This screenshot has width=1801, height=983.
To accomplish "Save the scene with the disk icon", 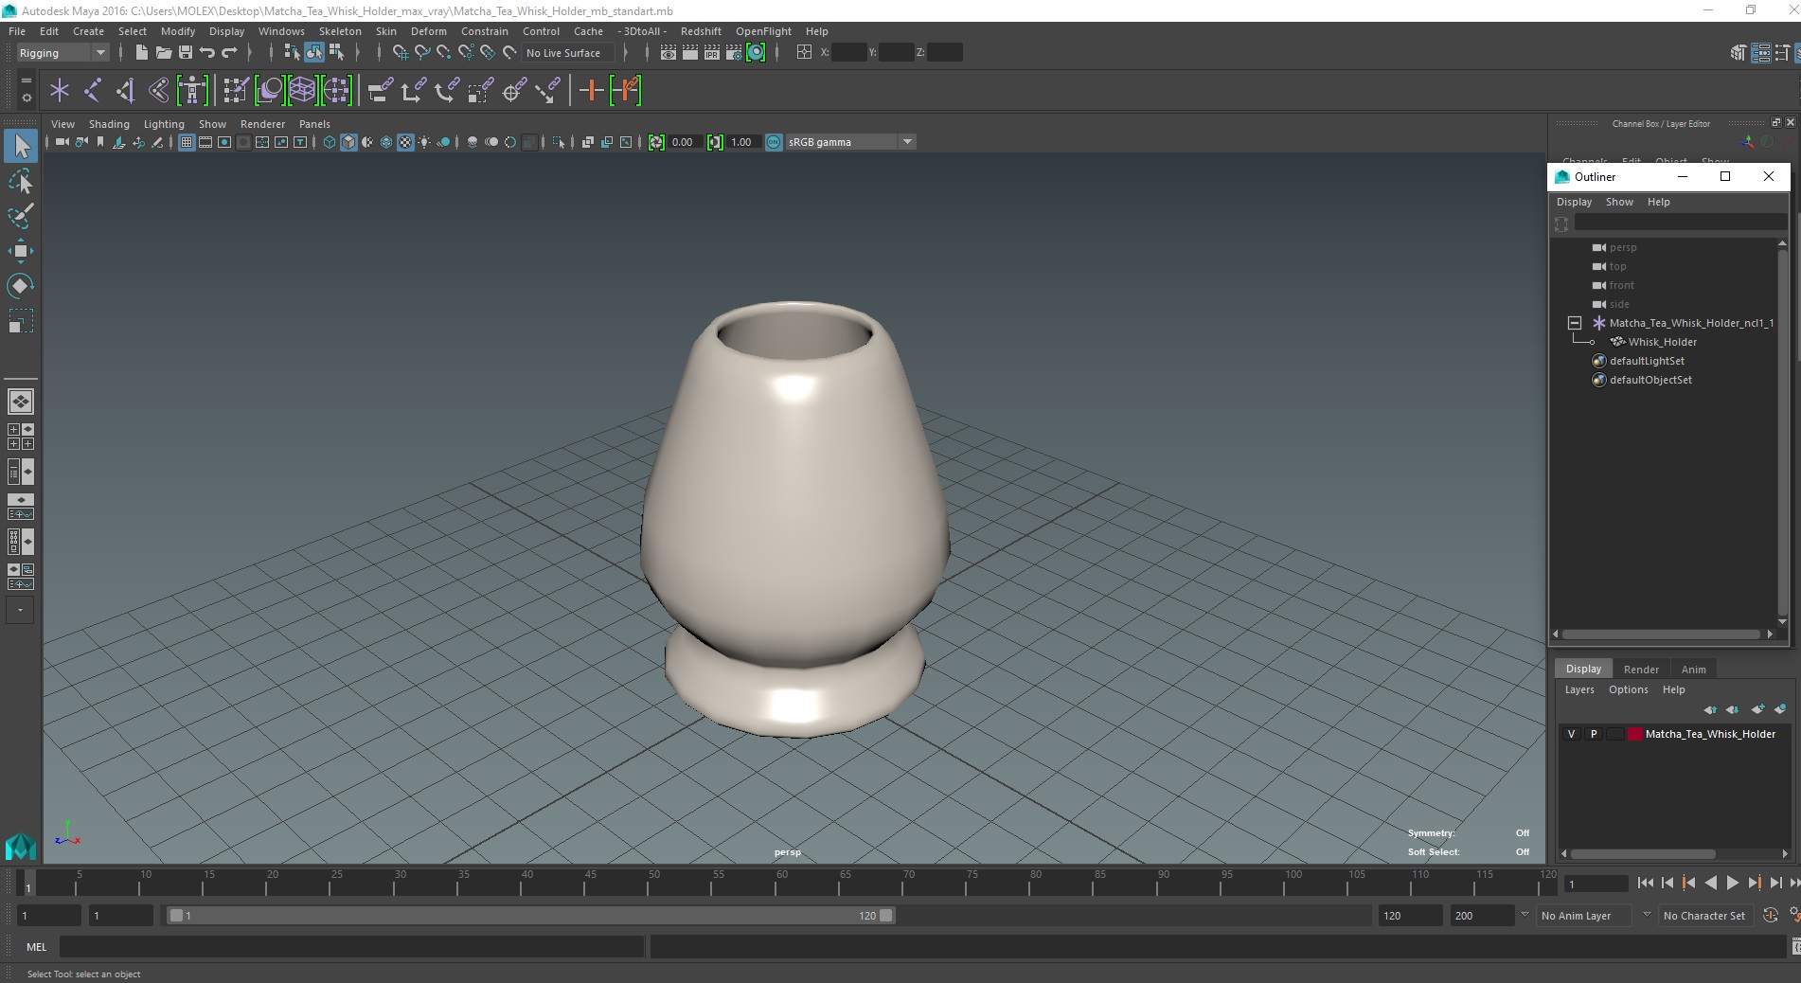I will [186, 53].
